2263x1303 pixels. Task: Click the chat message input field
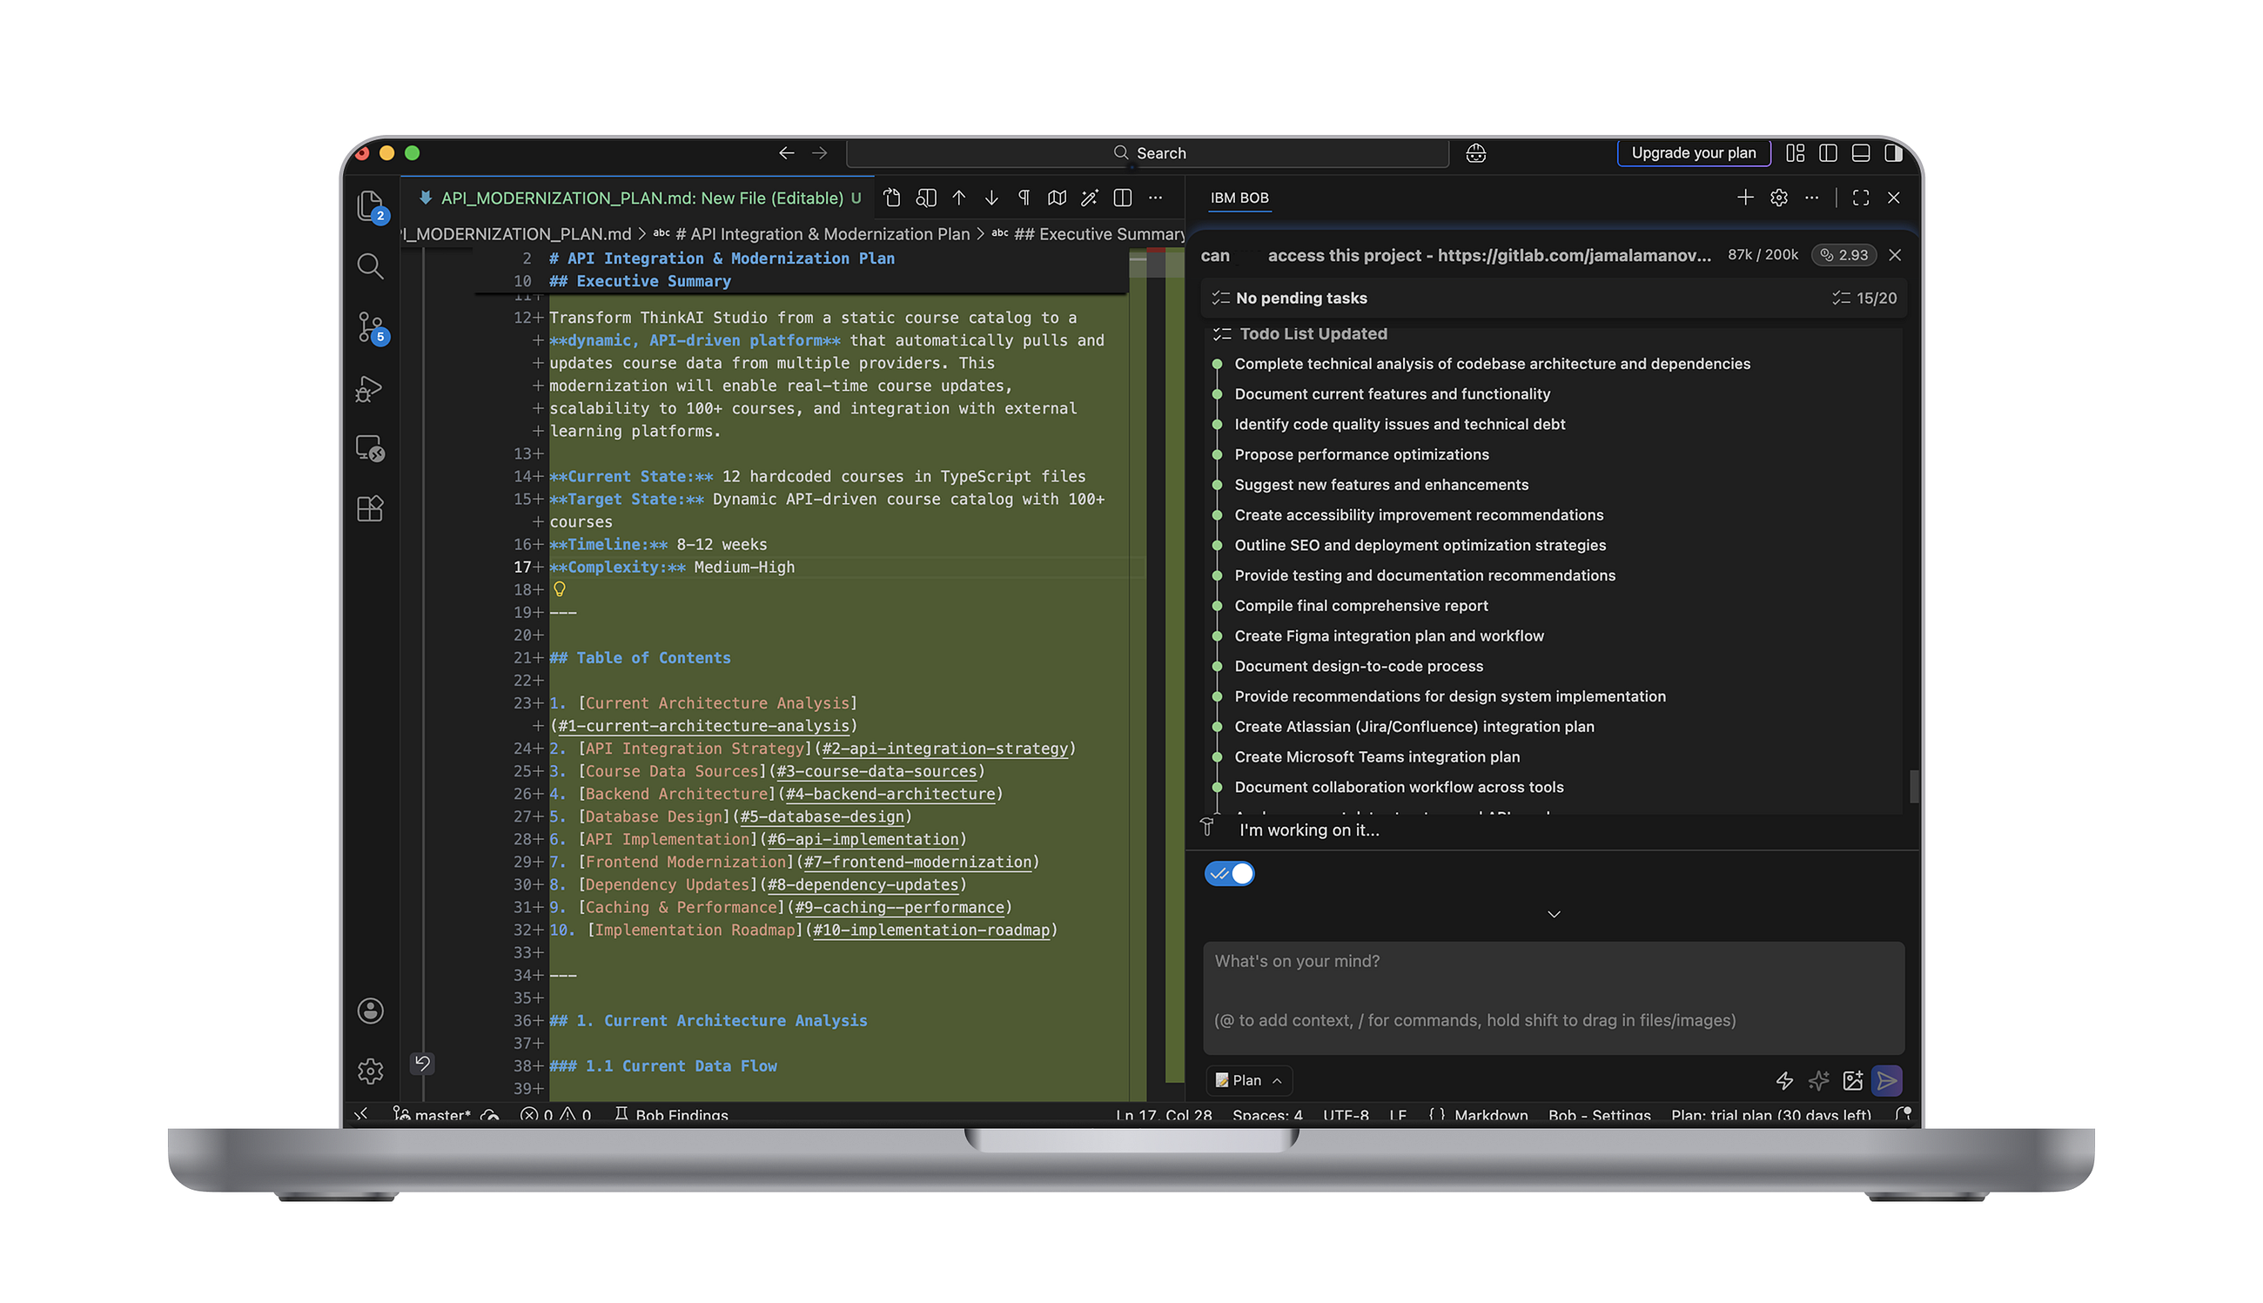pyautogui.click(x=1554, y=997)
